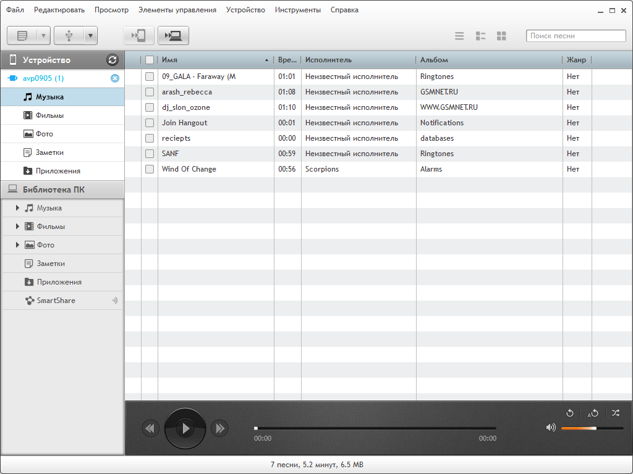Tick the checkbox next to arash_rebecca
This screenshot has width=633, height=474.
[150, 92]
